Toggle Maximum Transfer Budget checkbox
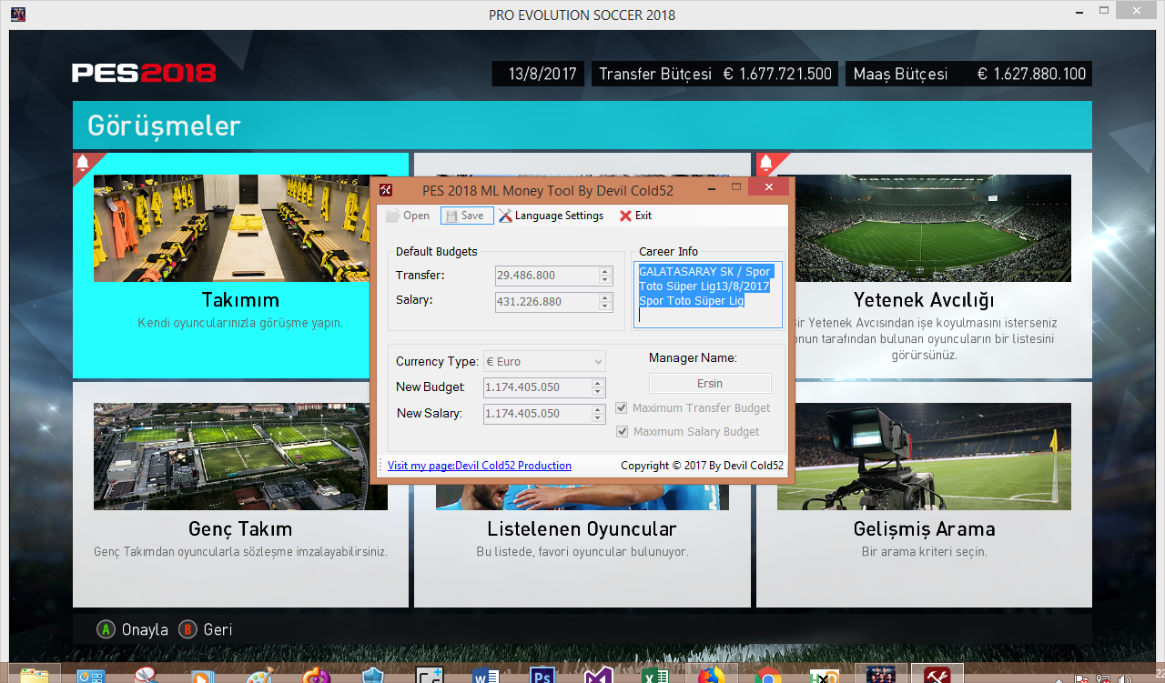This screenshot has height=683, width=1165. (622, 408)
